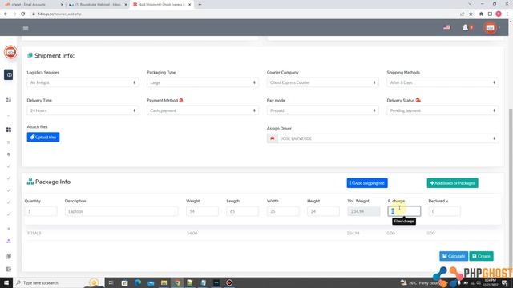513x288 pixels.
Task: Click the Width input field
Action: click(x=283, y=211)
